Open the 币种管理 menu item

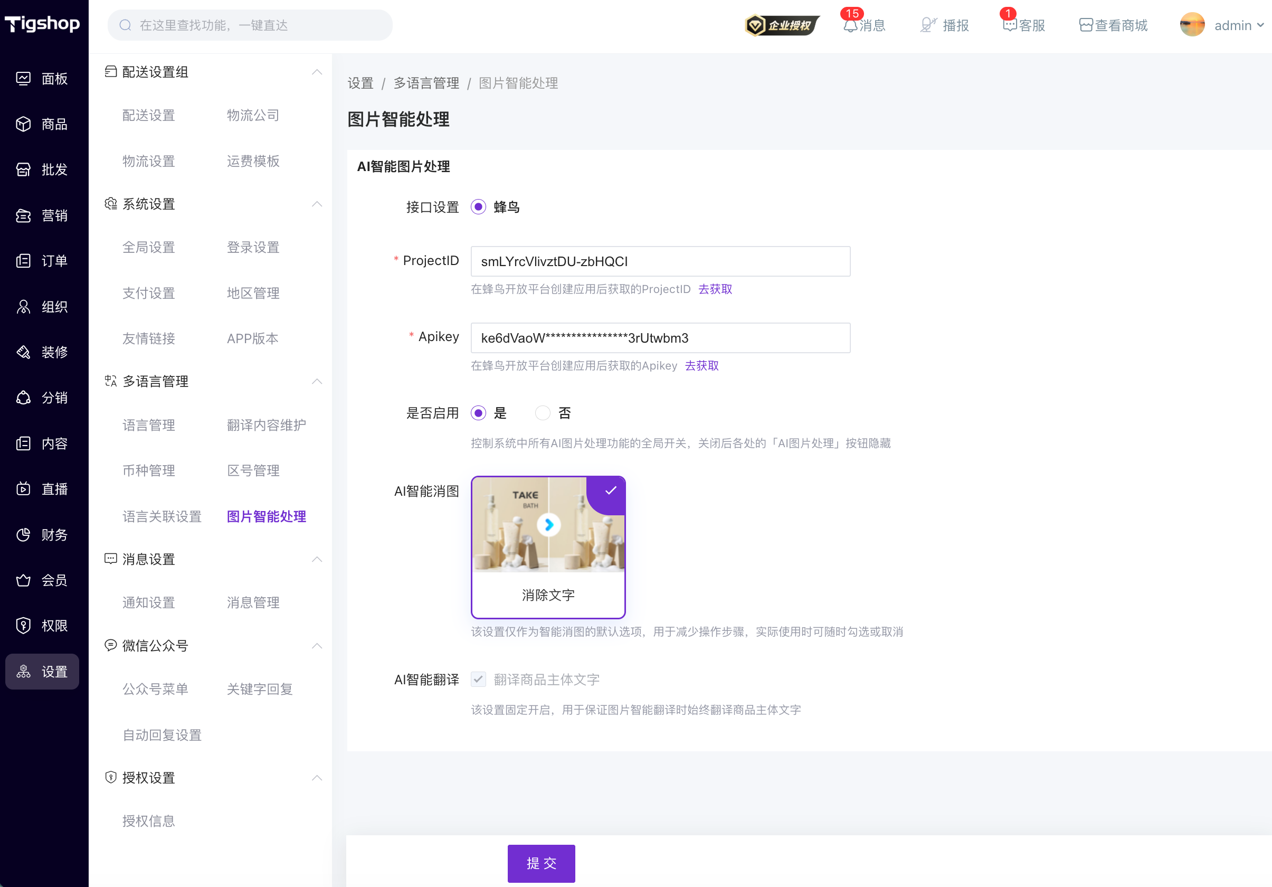[148, 471]
